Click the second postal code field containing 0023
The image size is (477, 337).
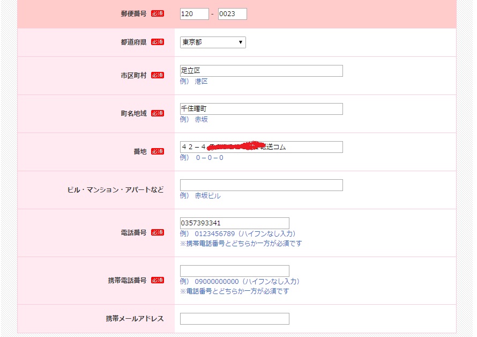point(233,14)
